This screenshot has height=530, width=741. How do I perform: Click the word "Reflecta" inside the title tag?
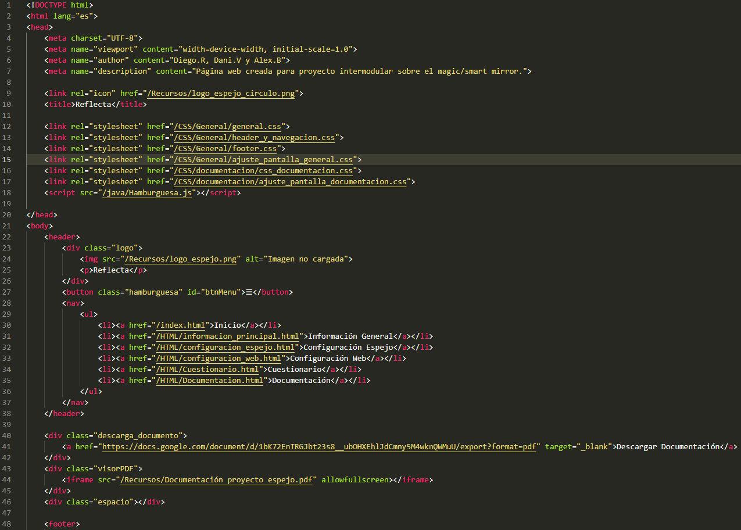[93, 104]
